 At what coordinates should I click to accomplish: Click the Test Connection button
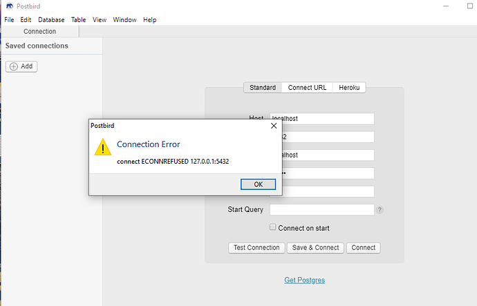click(x=256, y=248)
